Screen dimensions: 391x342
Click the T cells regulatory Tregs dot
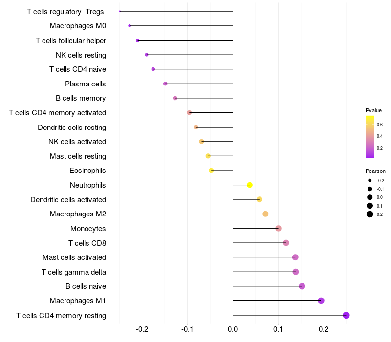tap(120, 11)
